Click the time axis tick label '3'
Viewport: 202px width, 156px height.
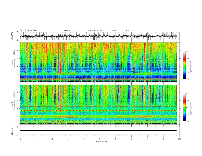pos(68,139)
